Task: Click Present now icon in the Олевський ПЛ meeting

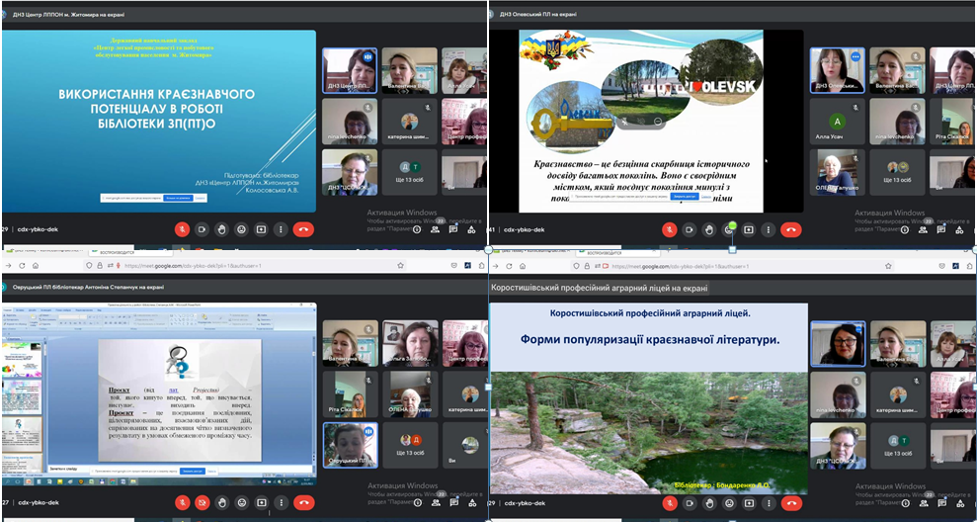Action: coord(749,229)
